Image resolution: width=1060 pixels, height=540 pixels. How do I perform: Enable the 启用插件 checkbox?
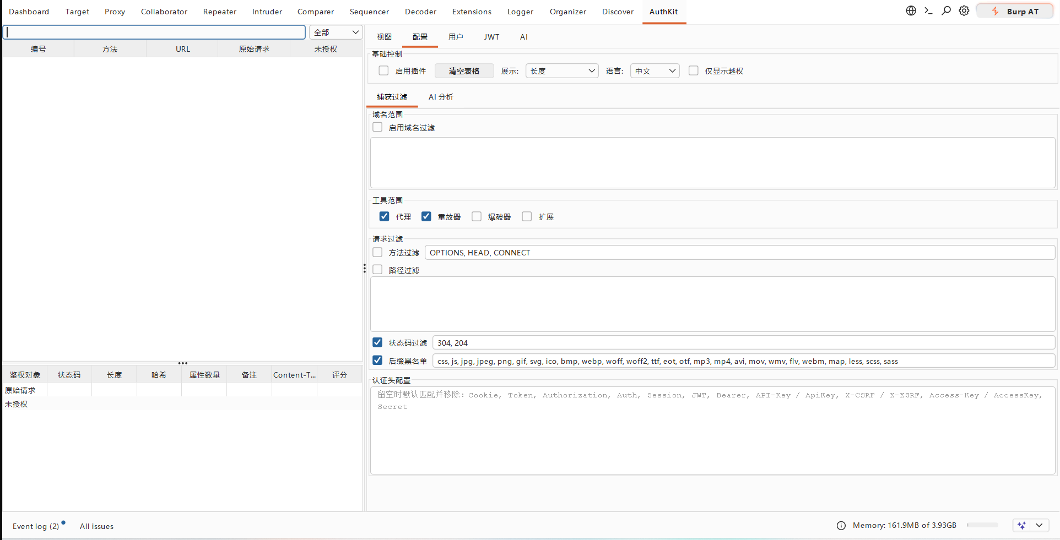pyautogui.click(x=383, y=70)
